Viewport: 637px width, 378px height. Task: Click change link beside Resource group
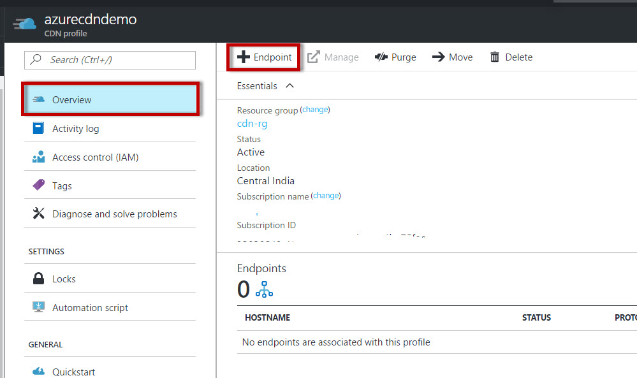coord(315,110)
